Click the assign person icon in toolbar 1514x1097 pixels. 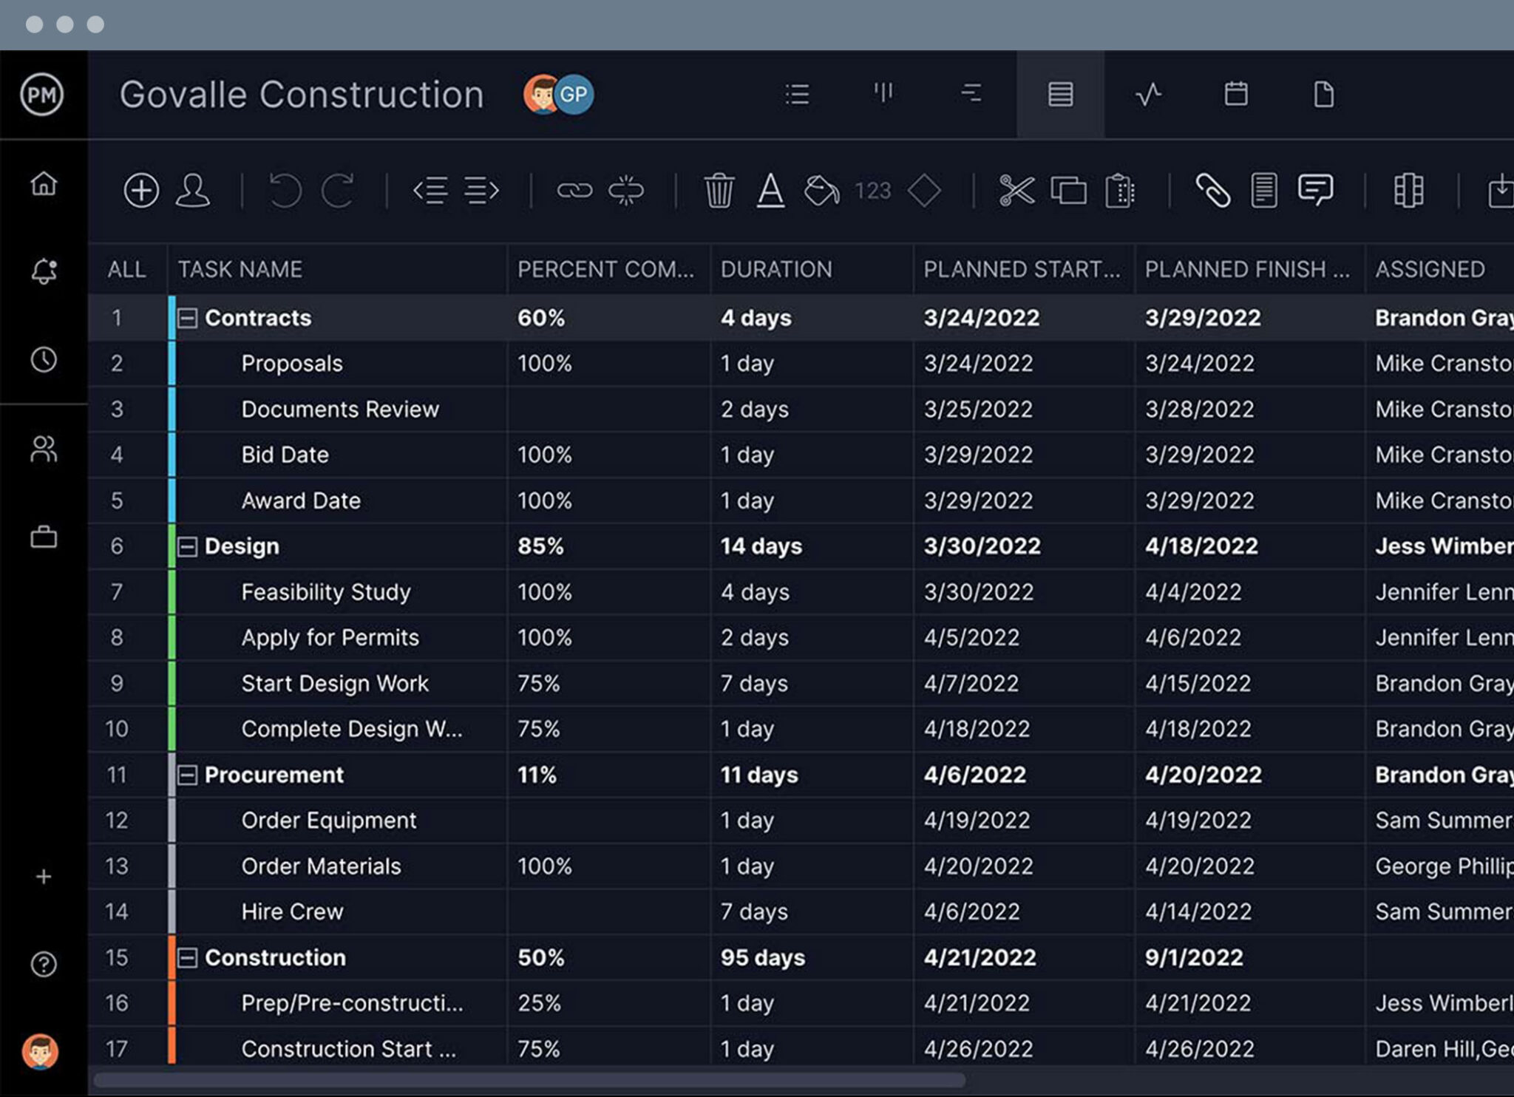[192, 191]
